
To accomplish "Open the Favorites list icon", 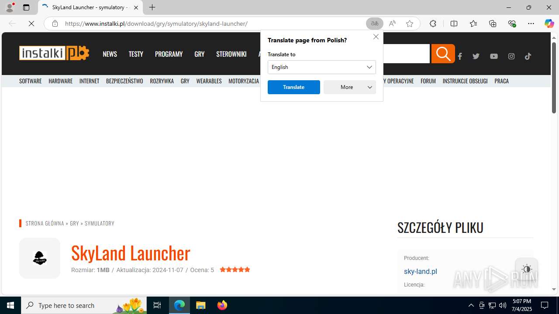I will pos(473,24).
